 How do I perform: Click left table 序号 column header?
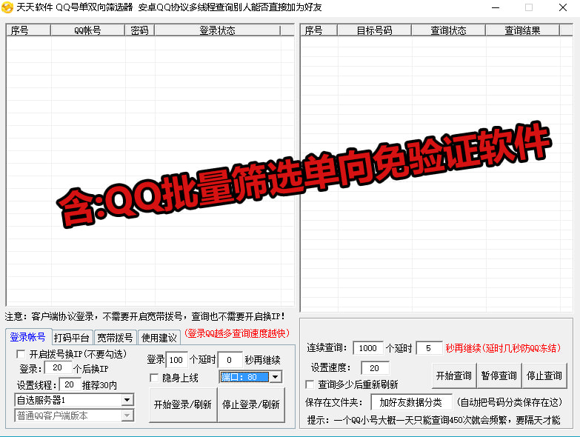(28, 30)
